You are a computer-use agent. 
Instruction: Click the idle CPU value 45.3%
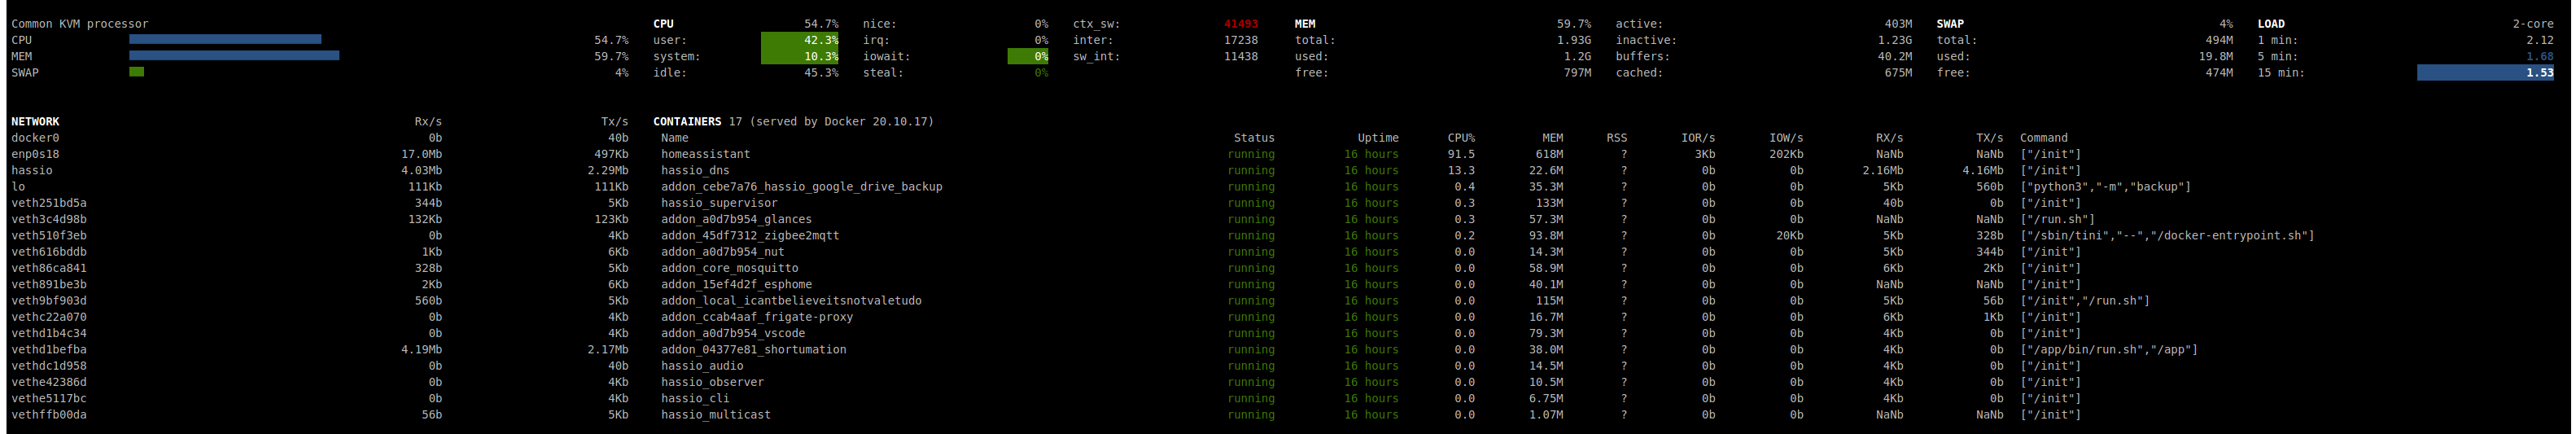click(x=821, y=73)
